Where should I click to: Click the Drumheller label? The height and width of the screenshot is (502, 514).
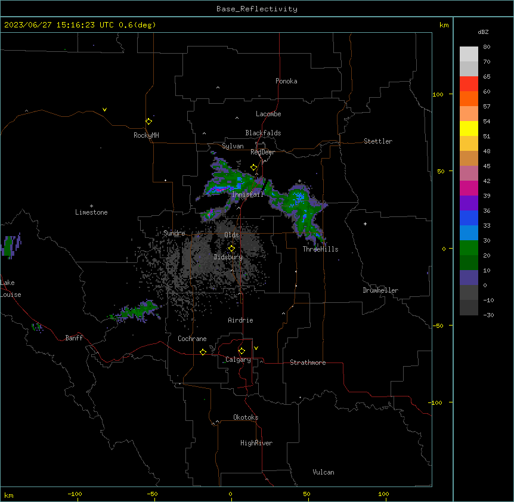pyautogui.click(x=380, y=290)
